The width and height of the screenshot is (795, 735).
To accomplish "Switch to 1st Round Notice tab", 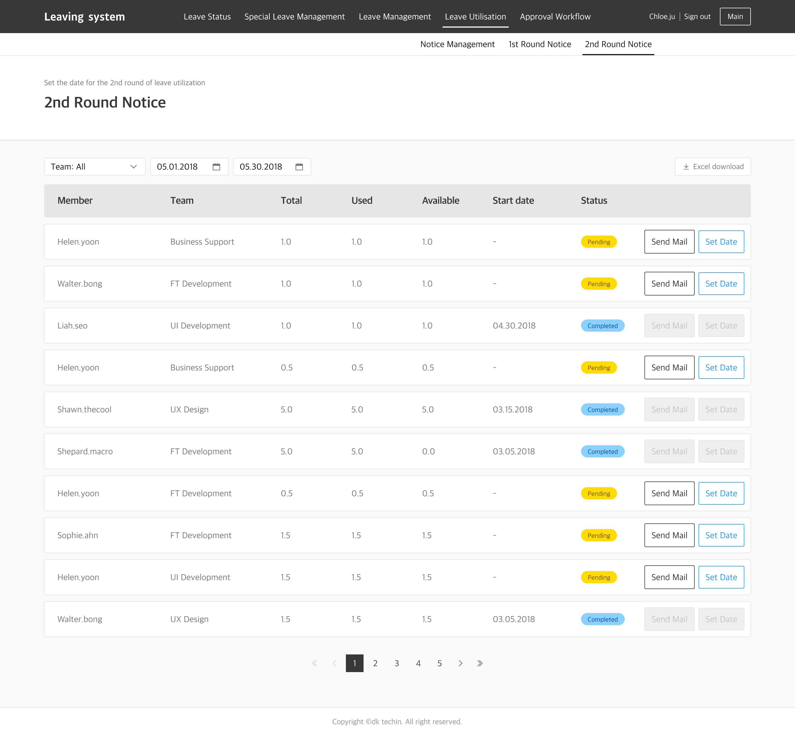I will (x=540, y=44).
